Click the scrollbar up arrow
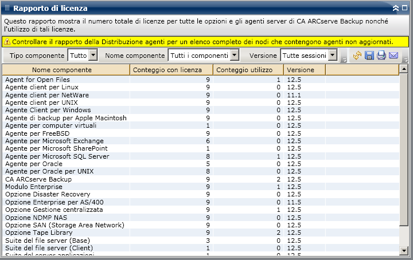Image resolution: width=413 pixels, height=260 pixels. 404,69
